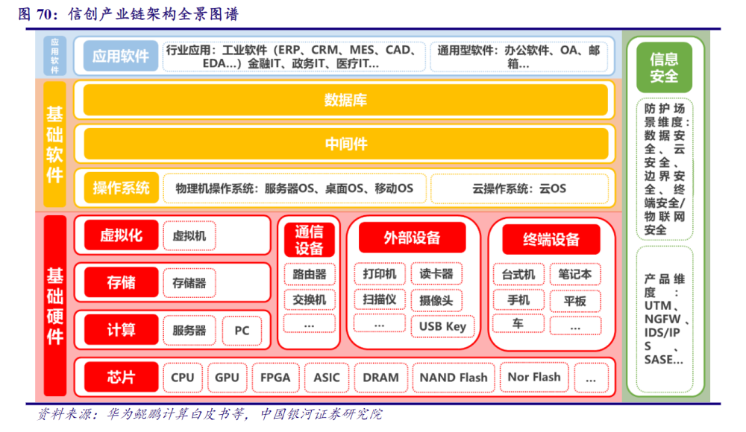Select the USB Key box
Screen dimensions: 746x432
point(442,326)
